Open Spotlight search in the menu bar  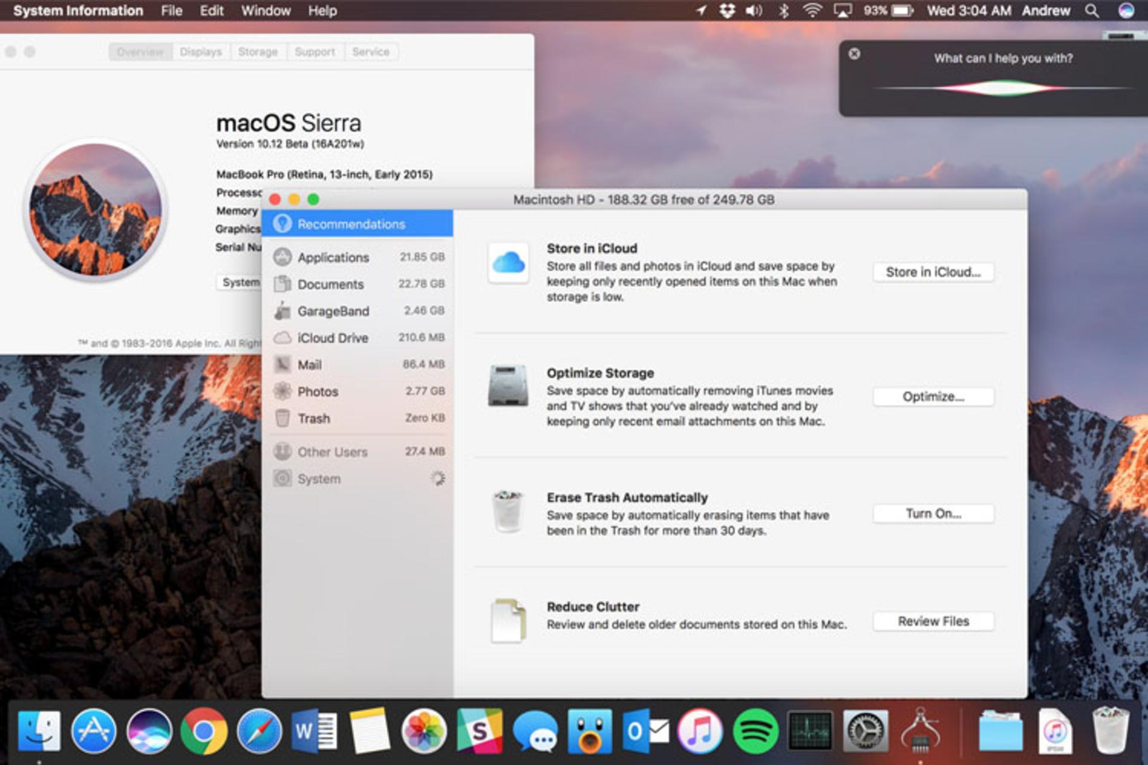tap(1092, 11)
